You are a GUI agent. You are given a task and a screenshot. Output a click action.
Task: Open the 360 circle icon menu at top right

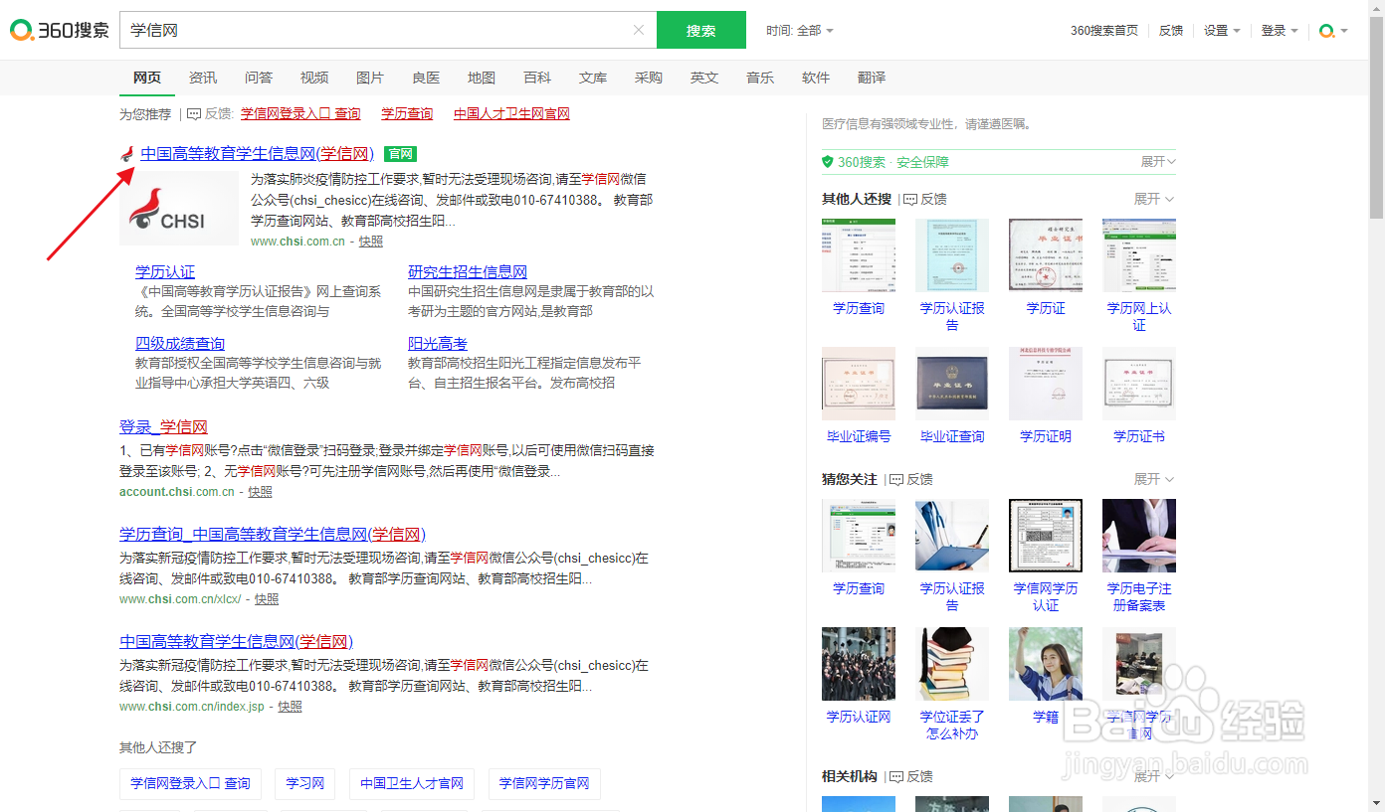1333,31
